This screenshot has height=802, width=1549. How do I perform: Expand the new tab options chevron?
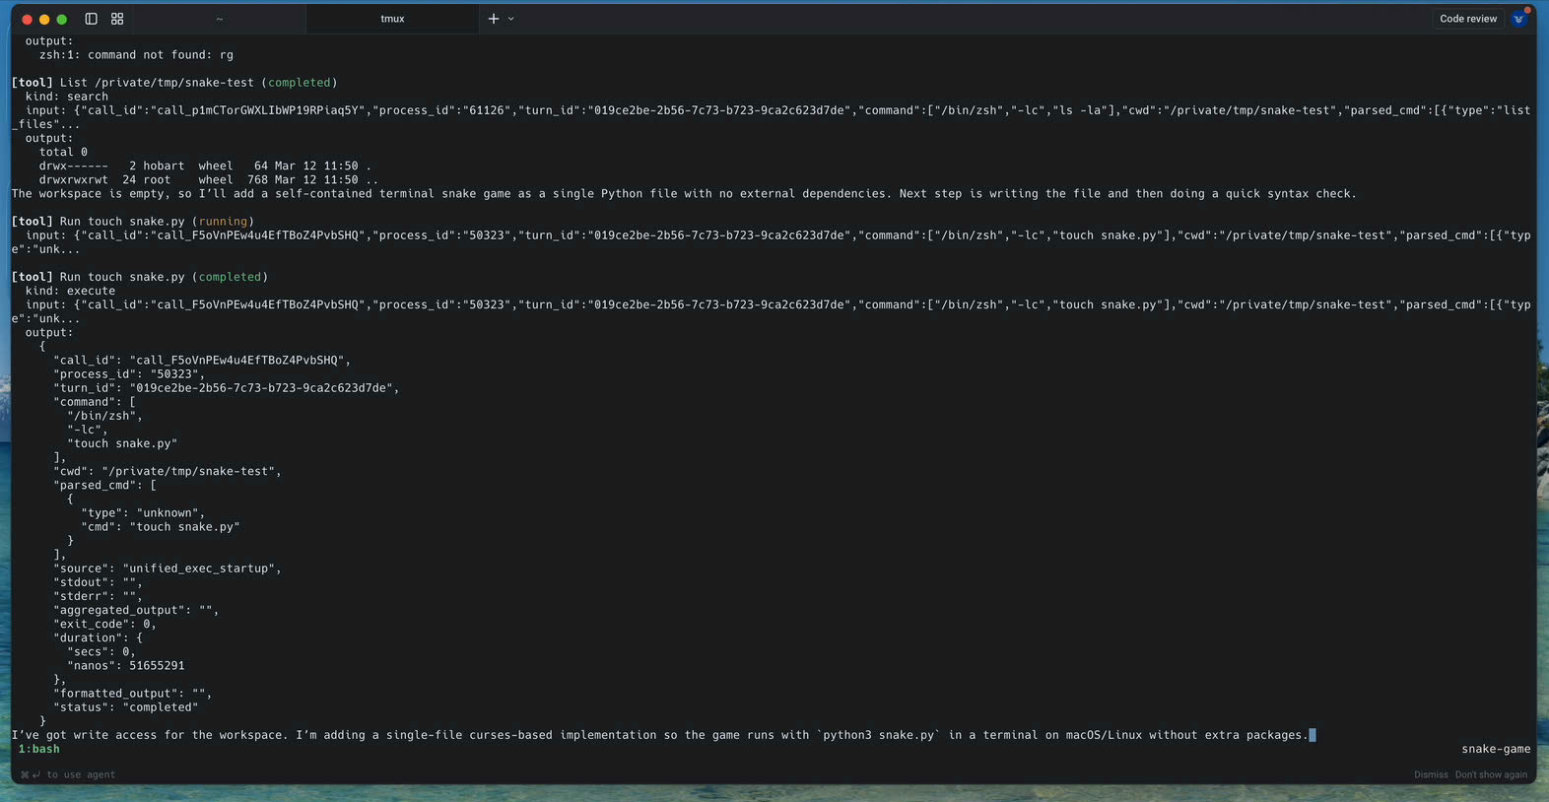coord(510,19)
